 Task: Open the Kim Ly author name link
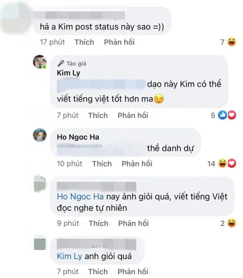(69, 73)
